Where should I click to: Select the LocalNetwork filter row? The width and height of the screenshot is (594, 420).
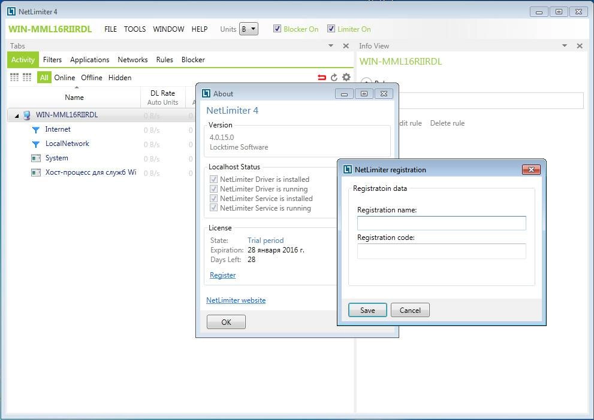[x=100, y=144]
